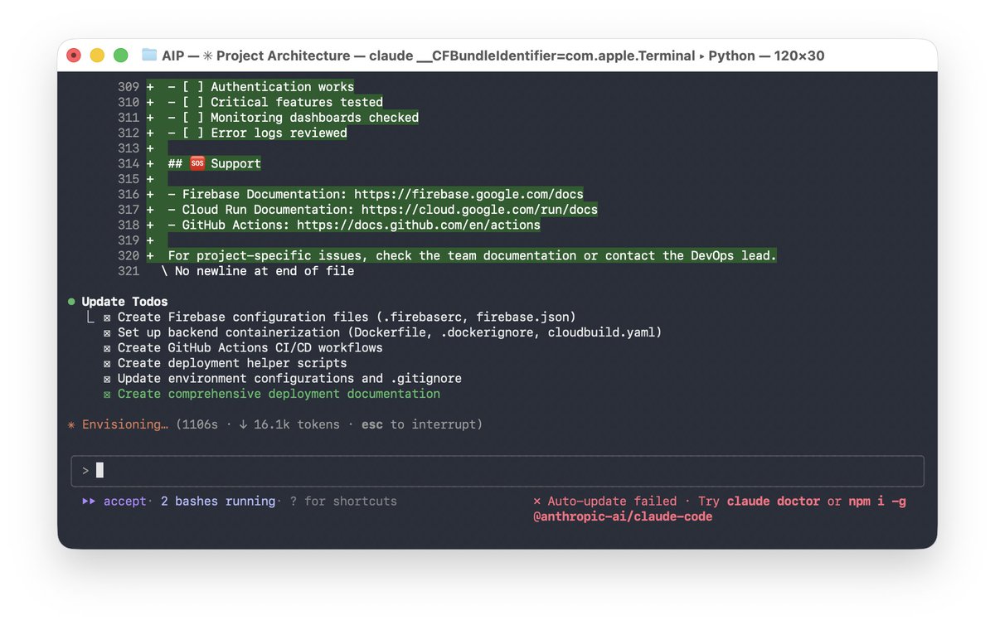The height and width of the screenshot is (625, 995).
Task: Click the green Update Todos bullet
Action: click(71, 302)
